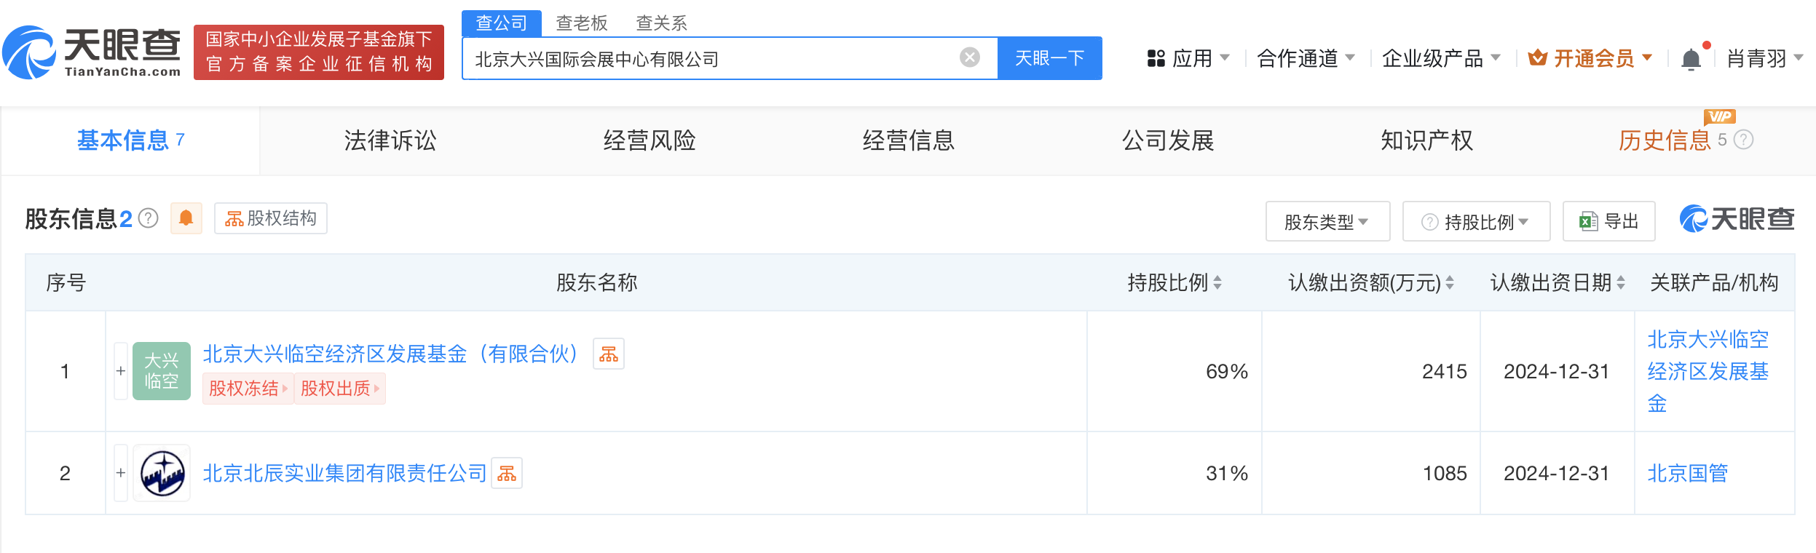This screenshot has height=553, width=1816.
Task: Switch to the 查老板 search tab
Action: [581, 23]
